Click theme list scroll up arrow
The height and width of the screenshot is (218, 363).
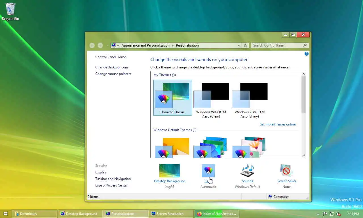click(303, 74)
